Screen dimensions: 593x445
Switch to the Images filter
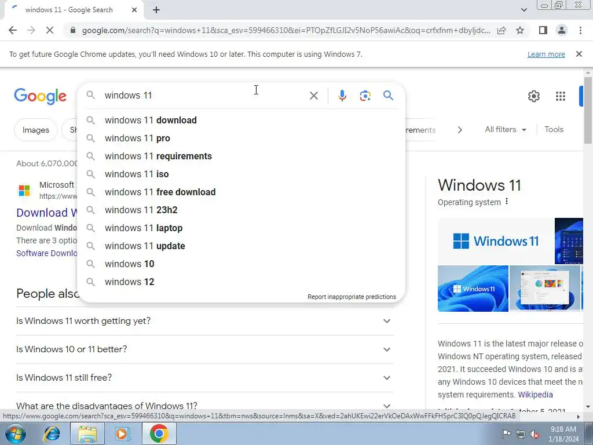(35, 130)
